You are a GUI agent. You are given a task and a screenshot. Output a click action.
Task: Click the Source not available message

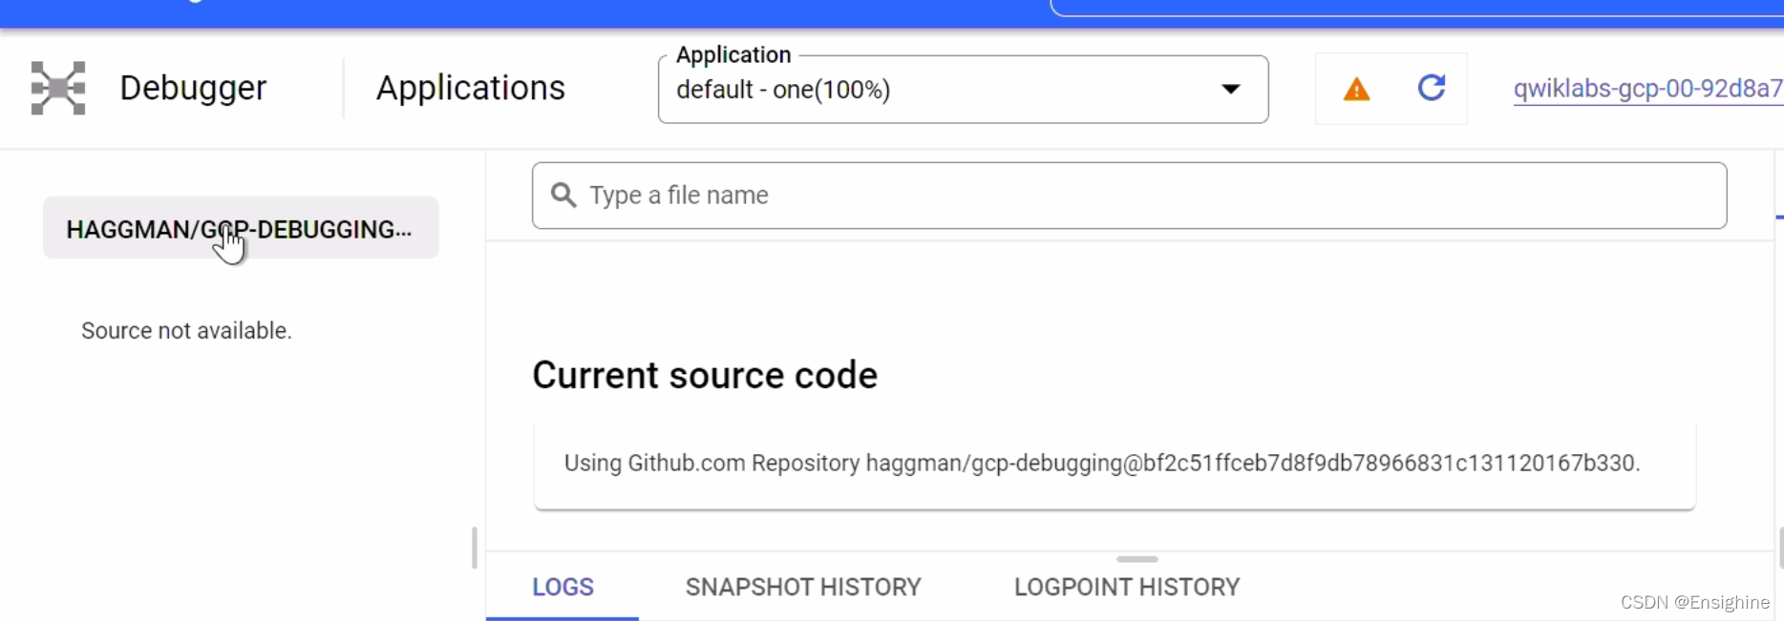[x=186, y=331]
